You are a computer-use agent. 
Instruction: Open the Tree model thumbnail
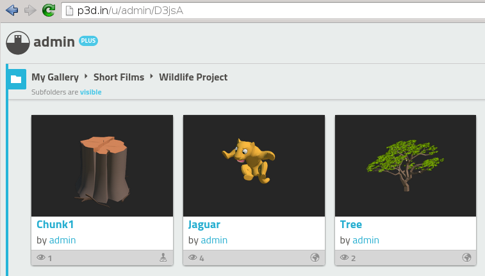[406, 165]
